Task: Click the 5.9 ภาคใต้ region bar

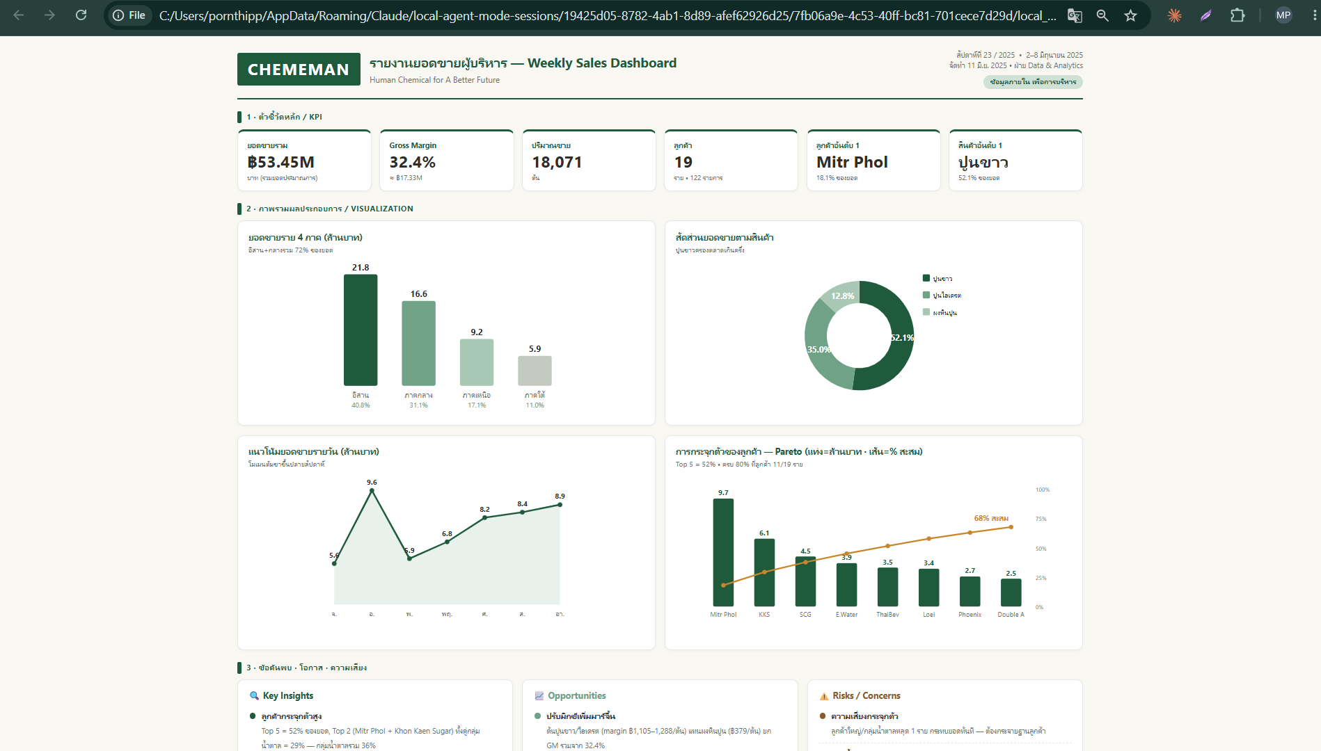Action: point(535,371)
